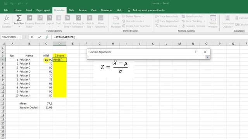Toggle Show Formulas
The height and width of the screenshot is (139, 248).
click(x=192, y=16)
